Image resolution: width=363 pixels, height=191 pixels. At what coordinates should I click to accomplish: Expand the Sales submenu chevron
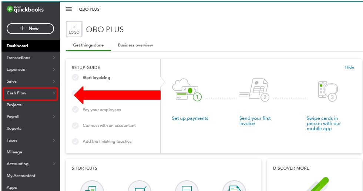[54, 81]
